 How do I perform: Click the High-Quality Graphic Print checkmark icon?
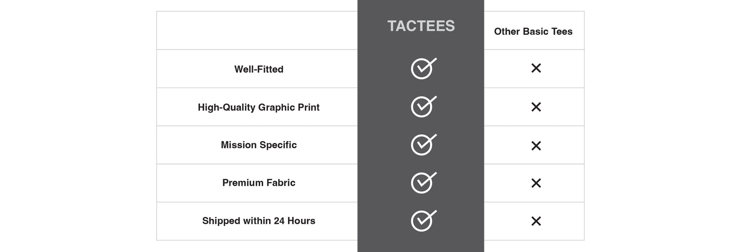tap(422, 107)
